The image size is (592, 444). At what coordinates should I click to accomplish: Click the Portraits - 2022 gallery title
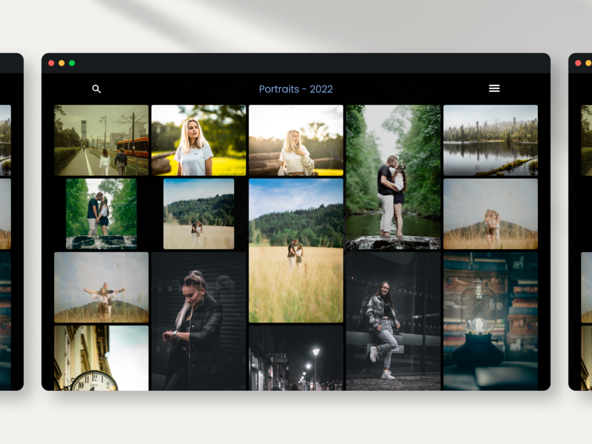point(295,89)
